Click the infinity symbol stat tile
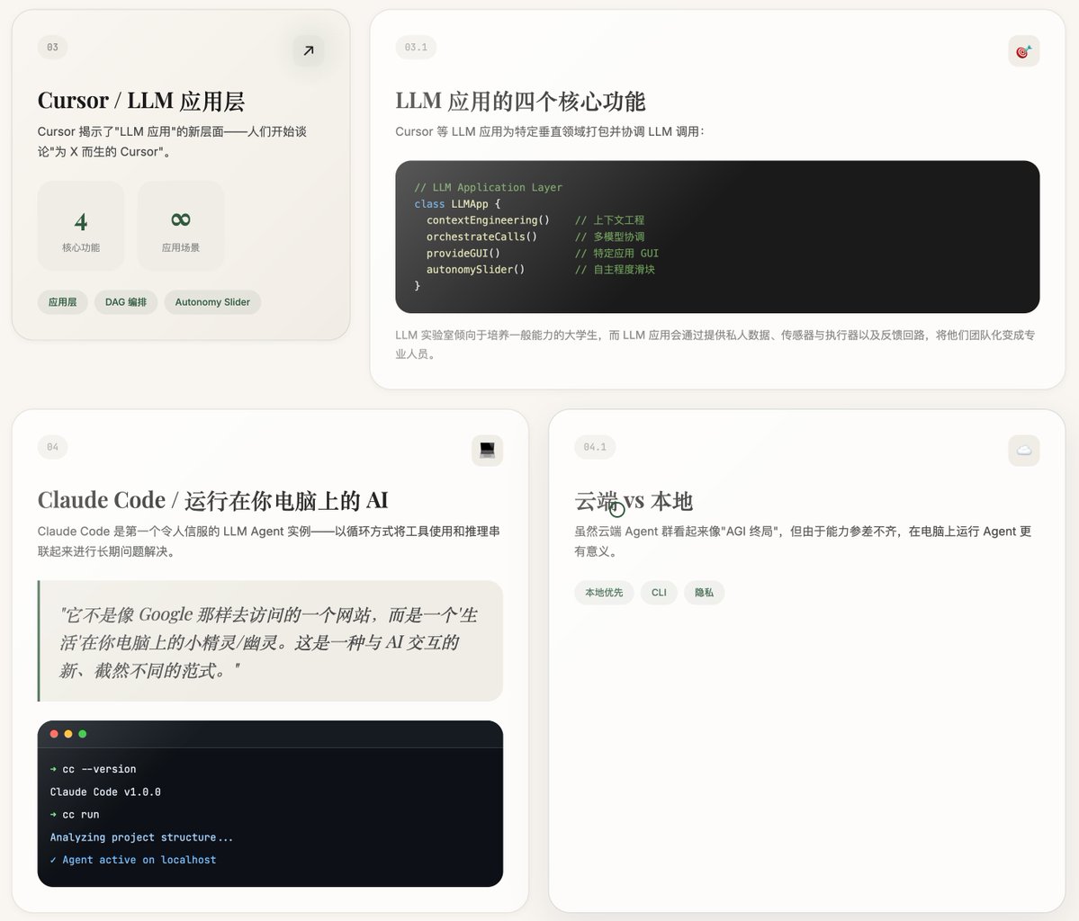 (x=181, y=226)
